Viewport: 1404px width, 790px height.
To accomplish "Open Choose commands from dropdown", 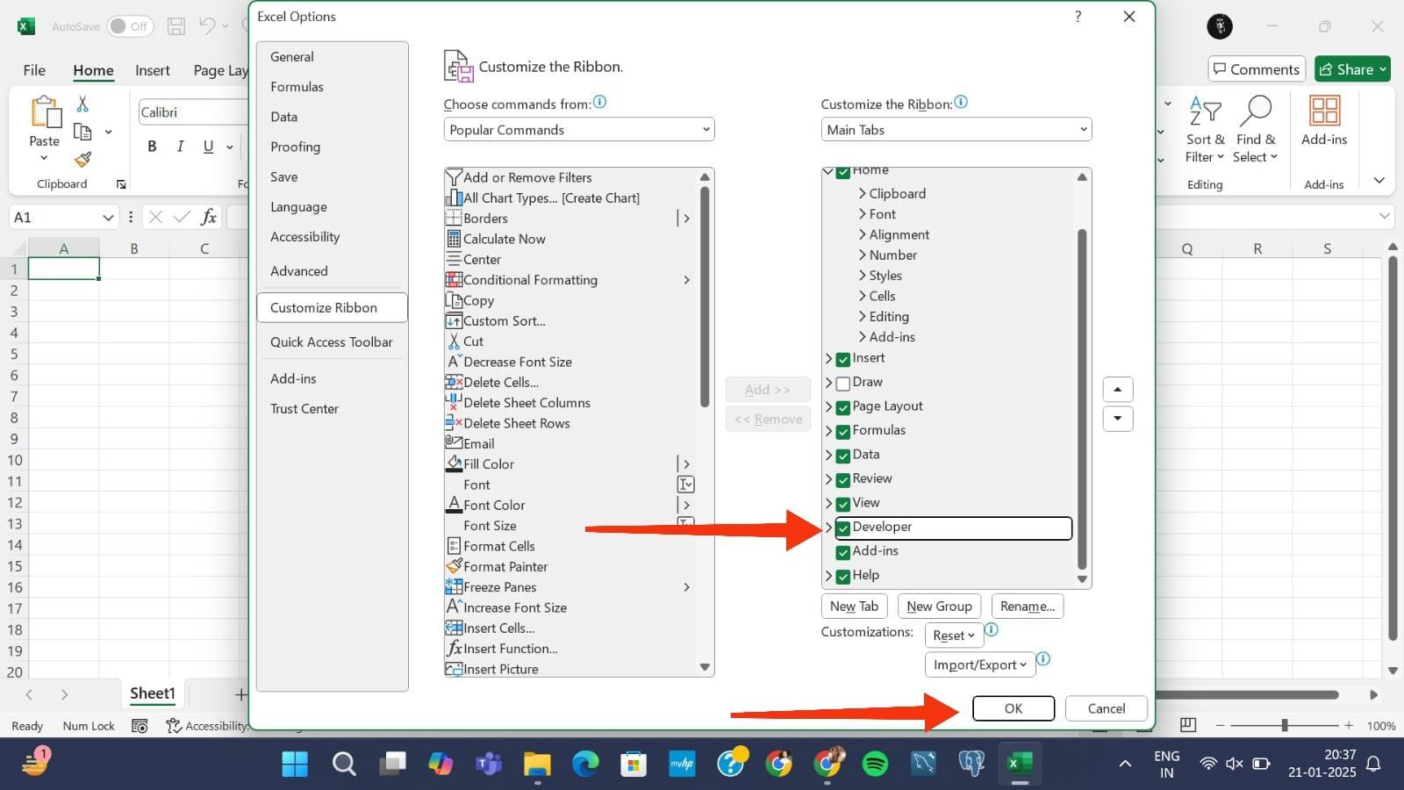I will [x=579, y=130].
